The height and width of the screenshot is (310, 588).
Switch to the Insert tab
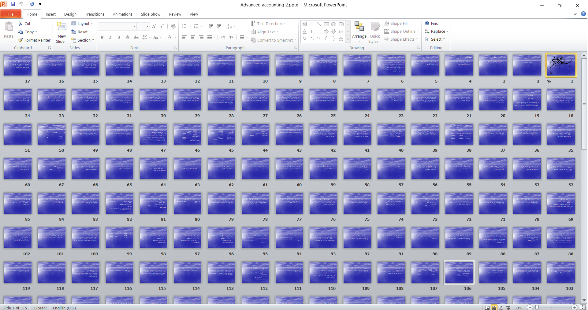51,14
